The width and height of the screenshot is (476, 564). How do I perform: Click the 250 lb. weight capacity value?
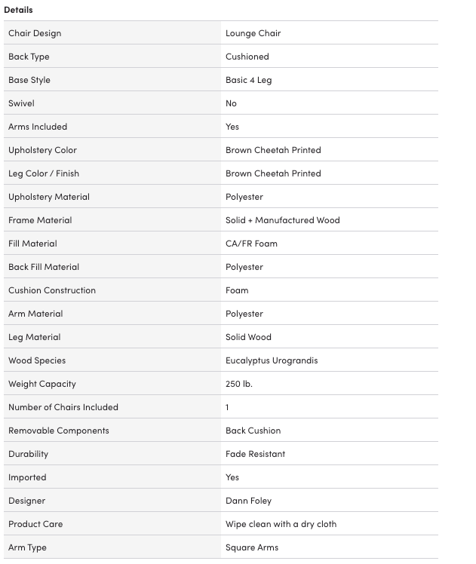(x=238, y=384)
